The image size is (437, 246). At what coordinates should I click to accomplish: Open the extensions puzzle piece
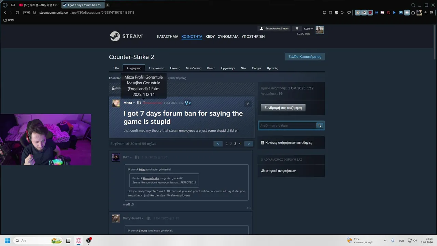(413, 13)
